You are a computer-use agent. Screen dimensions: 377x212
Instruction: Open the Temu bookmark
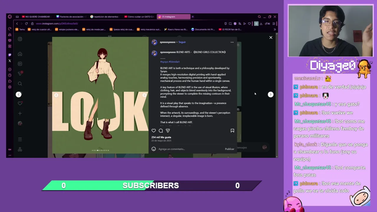coord(20,29)
